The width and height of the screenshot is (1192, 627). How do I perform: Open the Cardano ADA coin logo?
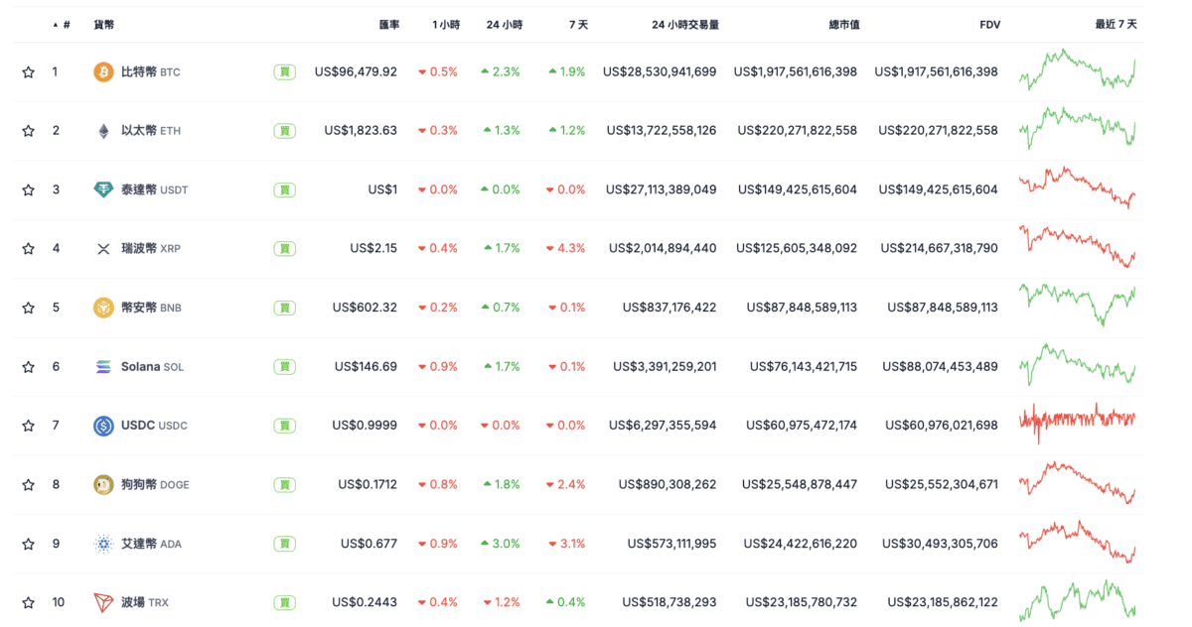(103, 544)
